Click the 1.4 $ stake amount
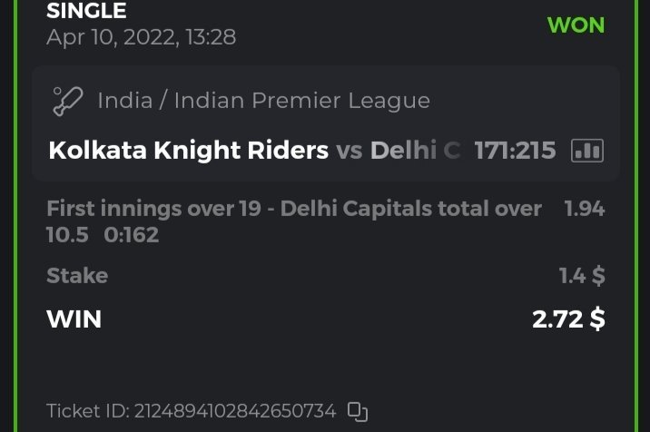Image resolution: width=650 pixels, height=432 pixels. point(582,275)
